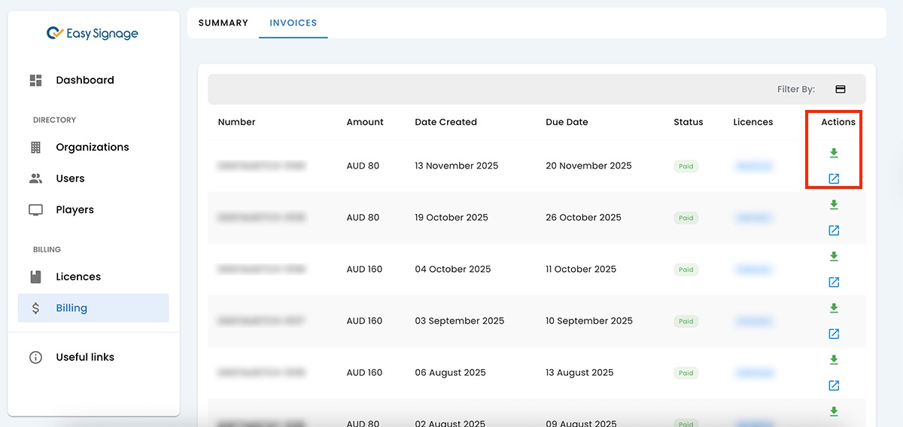The height and width of the screenshot is (427, 903).
Task: Open licences link for 19 October invoice
Action: [753, 218]
